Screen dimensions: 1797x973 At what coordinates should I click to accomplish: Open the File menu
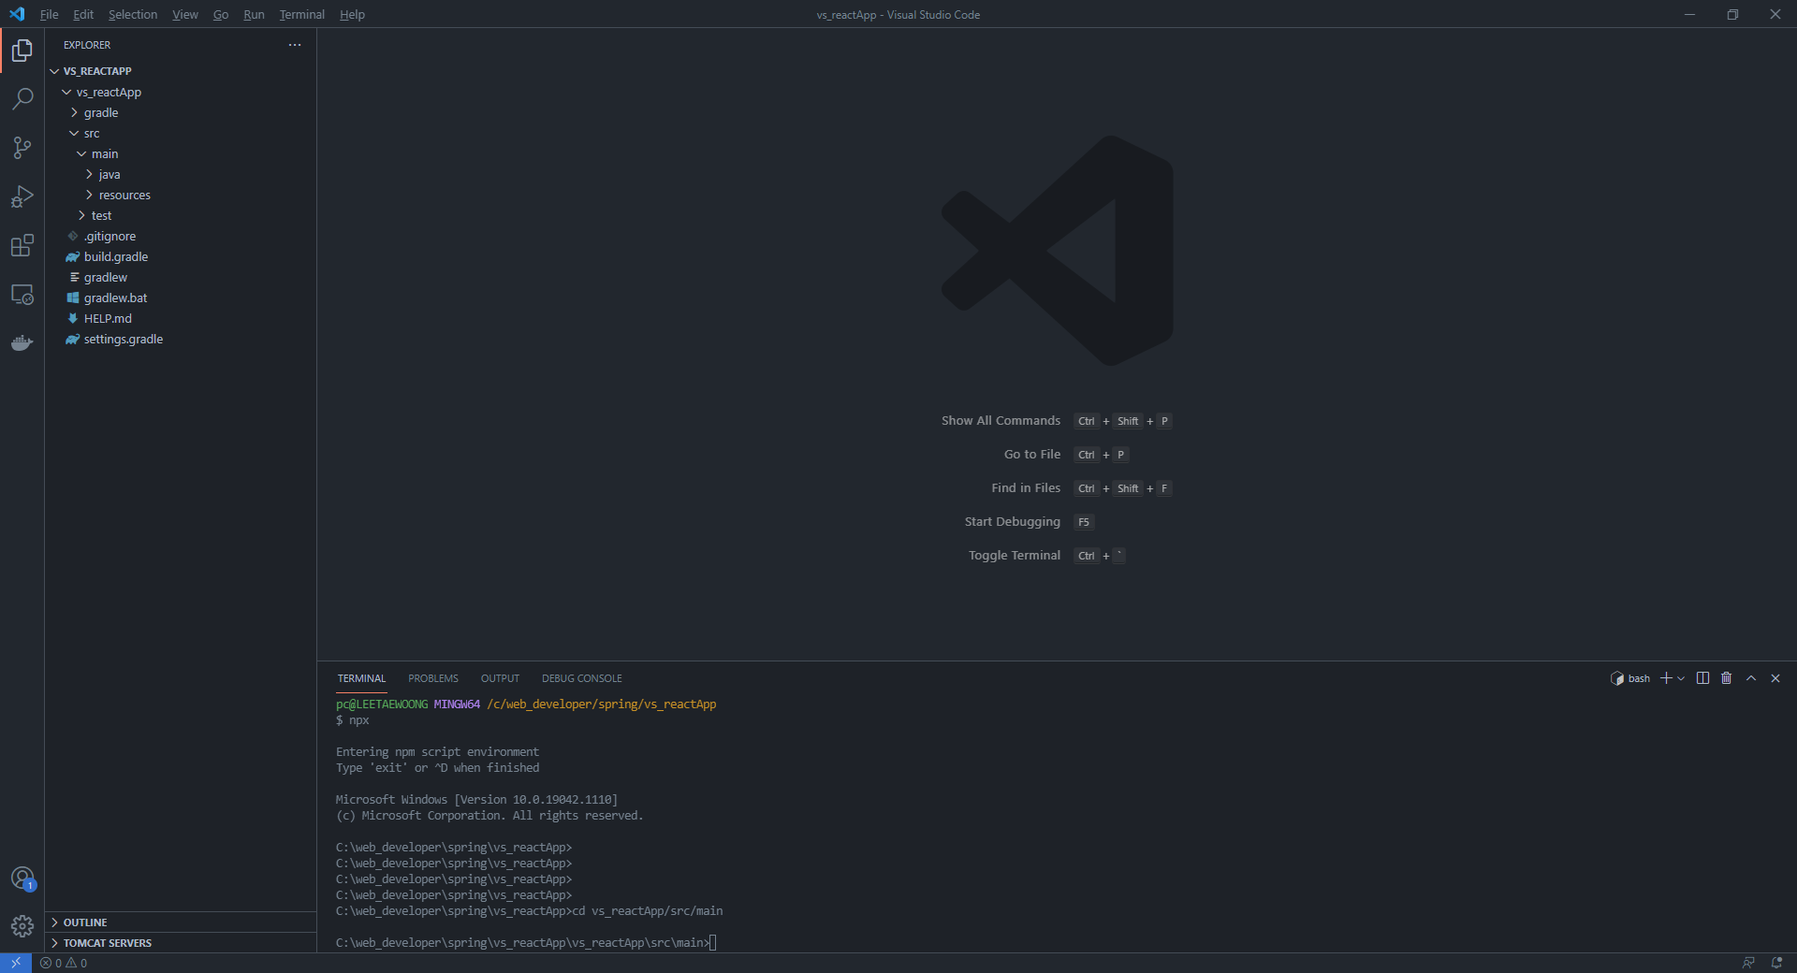pyautogui.click(x=50, y=14)
